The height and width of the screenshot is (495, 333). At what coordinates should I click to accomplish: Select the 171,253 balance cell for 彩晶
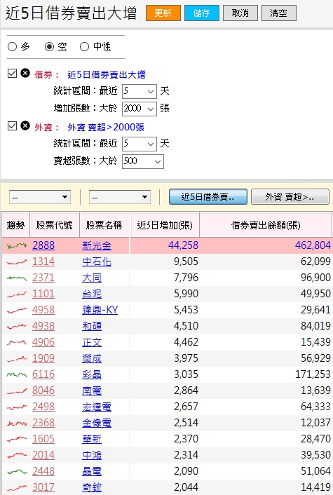(x=266, y=374)
